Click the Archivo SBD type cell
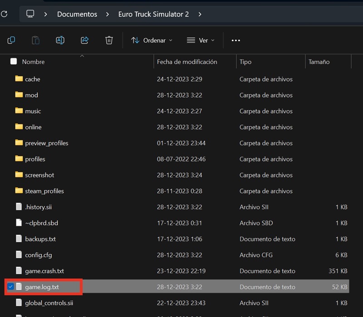Viewport: 363px width, 317px height. pos(256,223)
